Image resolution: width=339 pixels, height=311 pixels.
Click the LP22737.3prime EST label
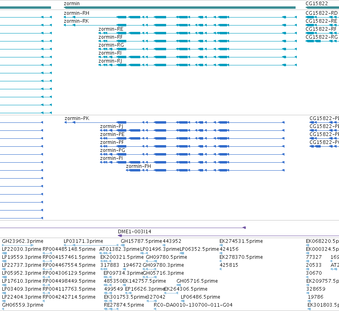click(x=22, y=265)
